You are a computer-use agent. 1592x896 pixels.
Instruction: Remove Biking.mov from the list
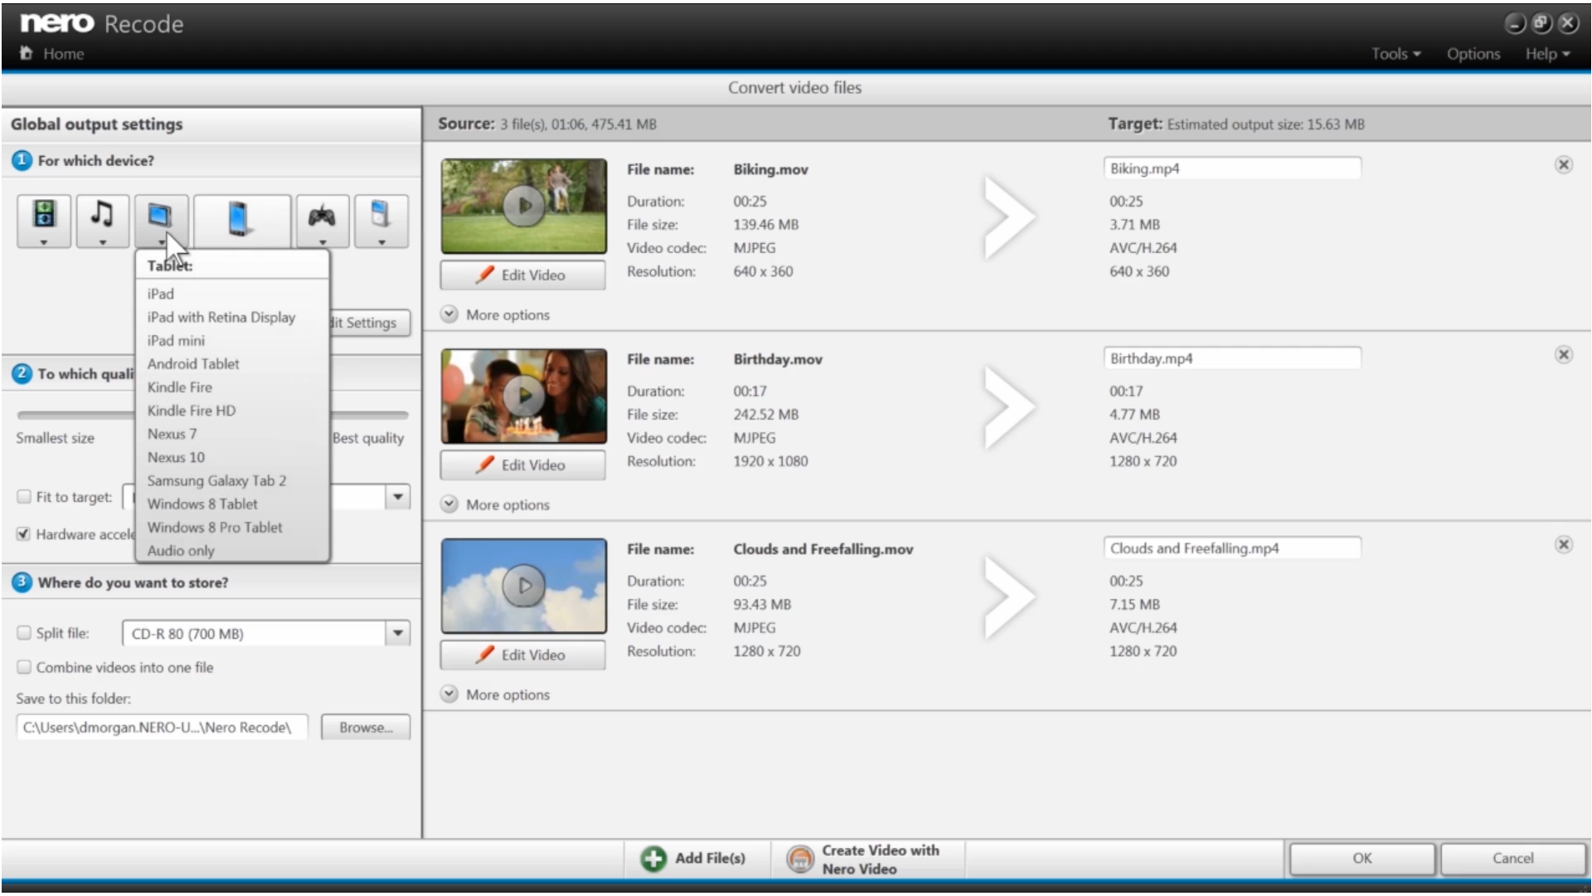click(1563, 164)
